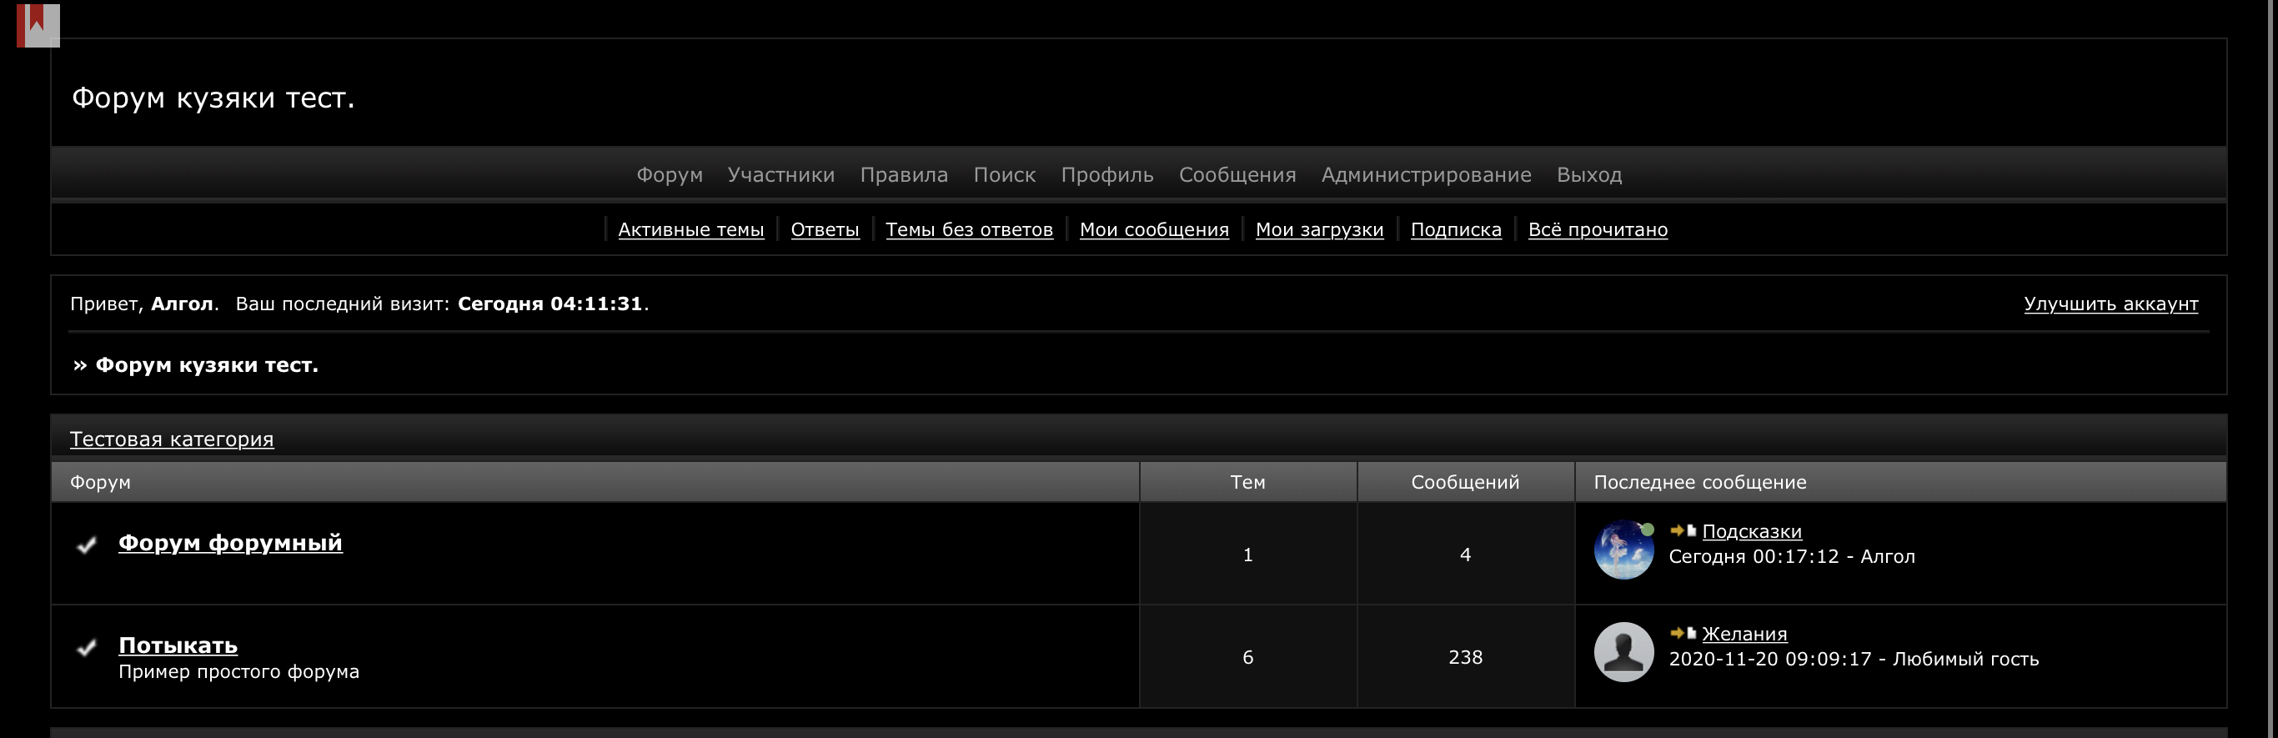Click the timestamp Сегодня 00:17:12 - Алгол
This screenshot has height=738, width=2278.
click(1792, 556)
